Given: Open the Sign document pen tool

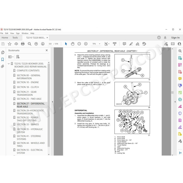Looking at the screenshot, I should 138,44.
